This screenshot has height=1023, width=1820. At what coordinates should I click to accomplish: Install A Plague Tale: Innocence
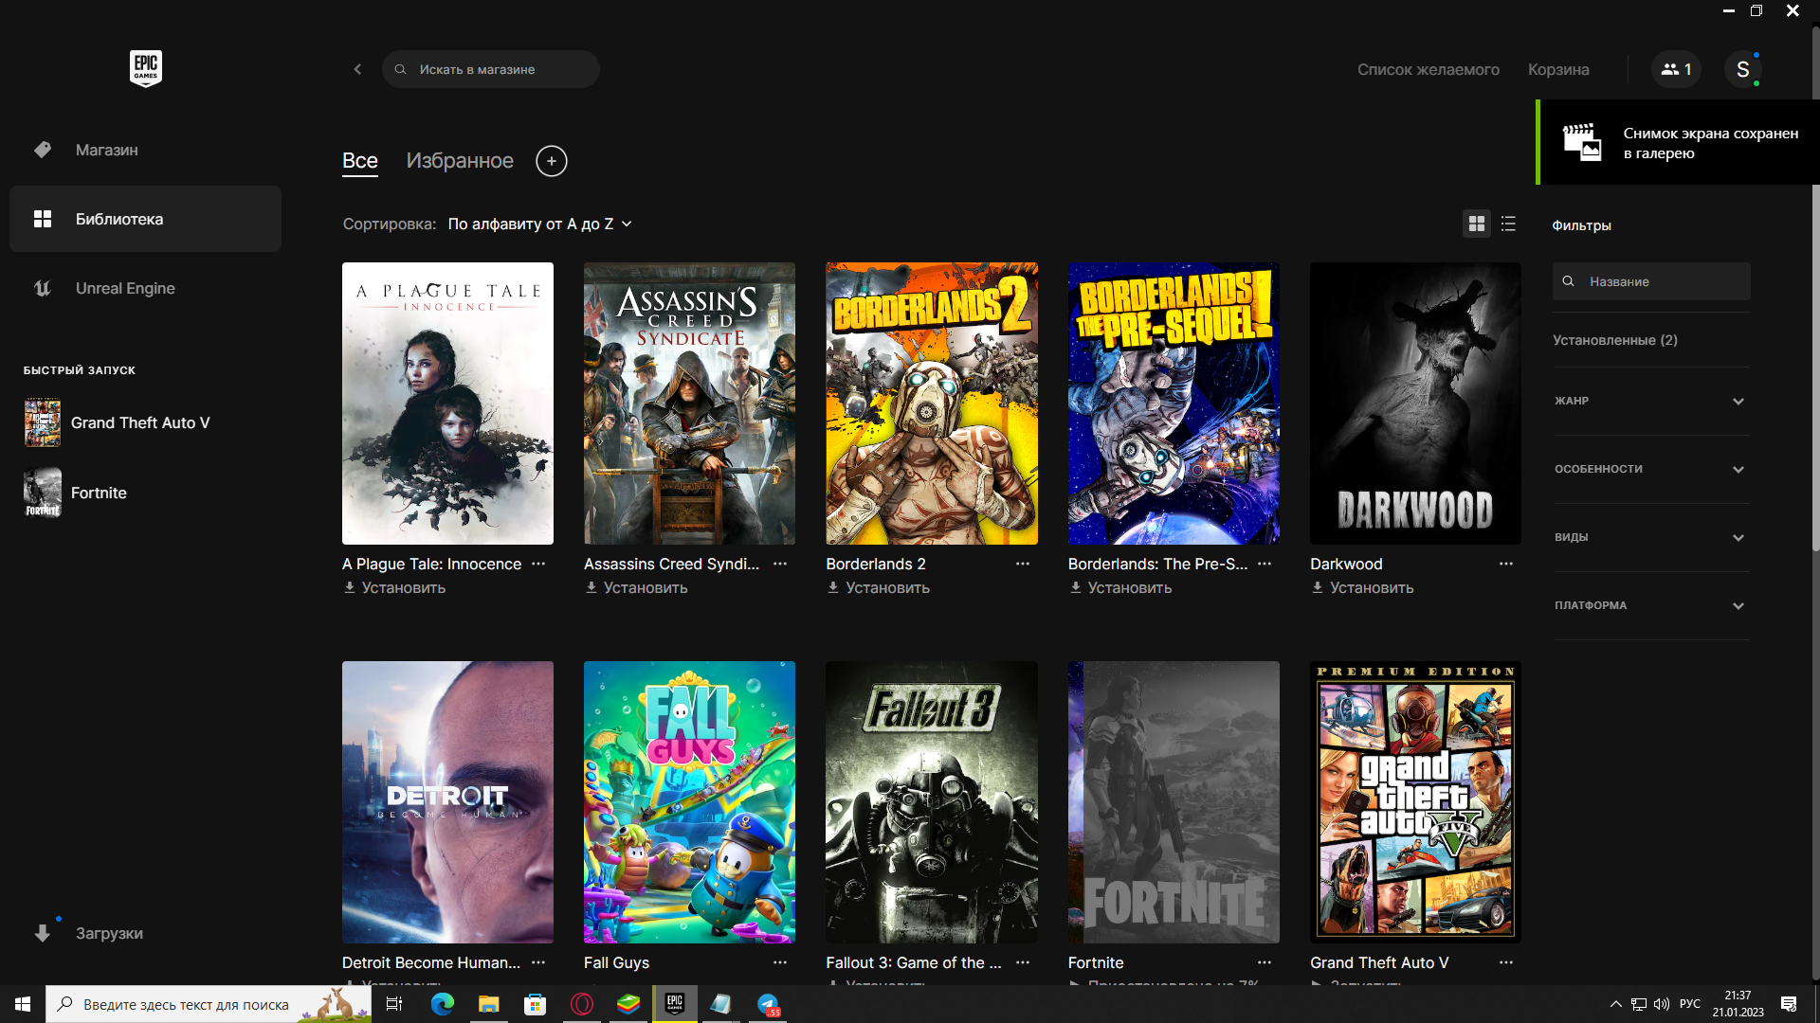[x=394, y=587]
